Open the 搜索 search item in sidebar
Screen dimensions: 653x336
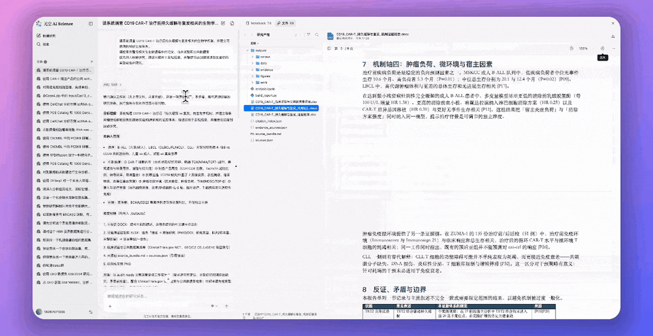coord(43,44)
